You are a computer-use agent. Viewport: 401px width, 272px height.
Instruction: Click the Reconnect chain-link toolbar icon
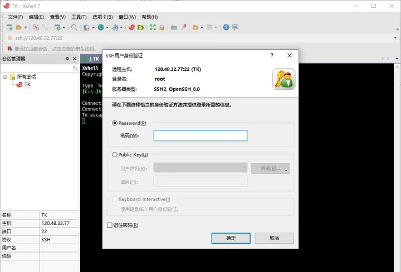(45, 27)
